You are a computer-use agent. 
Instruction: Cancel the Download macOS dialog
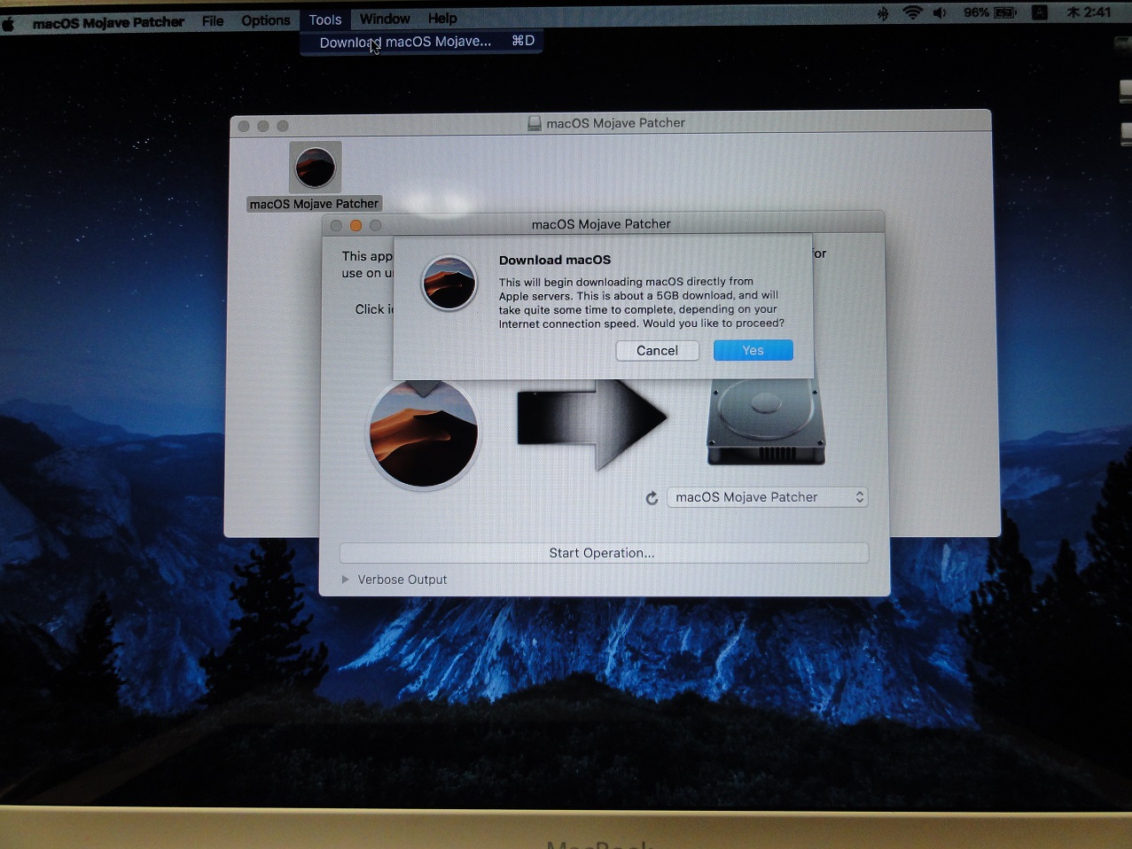[x=657, y=350]
